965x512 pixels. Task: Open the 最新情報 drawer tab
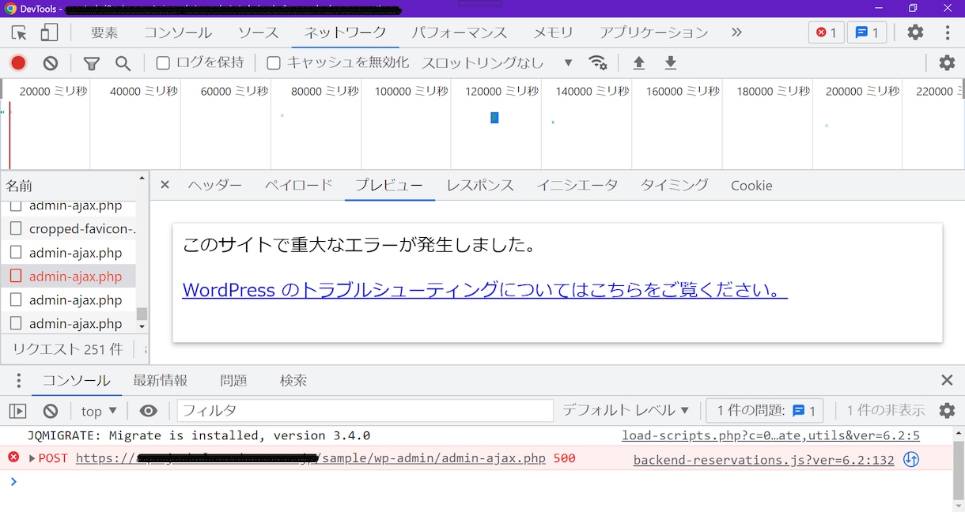(x=161, y=380)
